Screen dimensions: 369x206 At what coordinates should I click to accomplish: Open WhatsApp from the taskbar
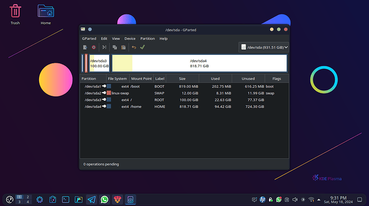point(104,200)
